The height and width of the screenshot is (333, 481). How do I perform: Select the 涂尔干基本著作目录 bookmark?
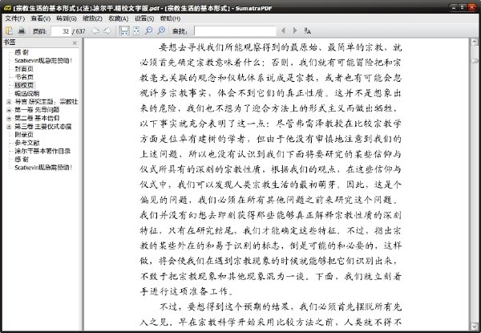[x=42, y=151]
